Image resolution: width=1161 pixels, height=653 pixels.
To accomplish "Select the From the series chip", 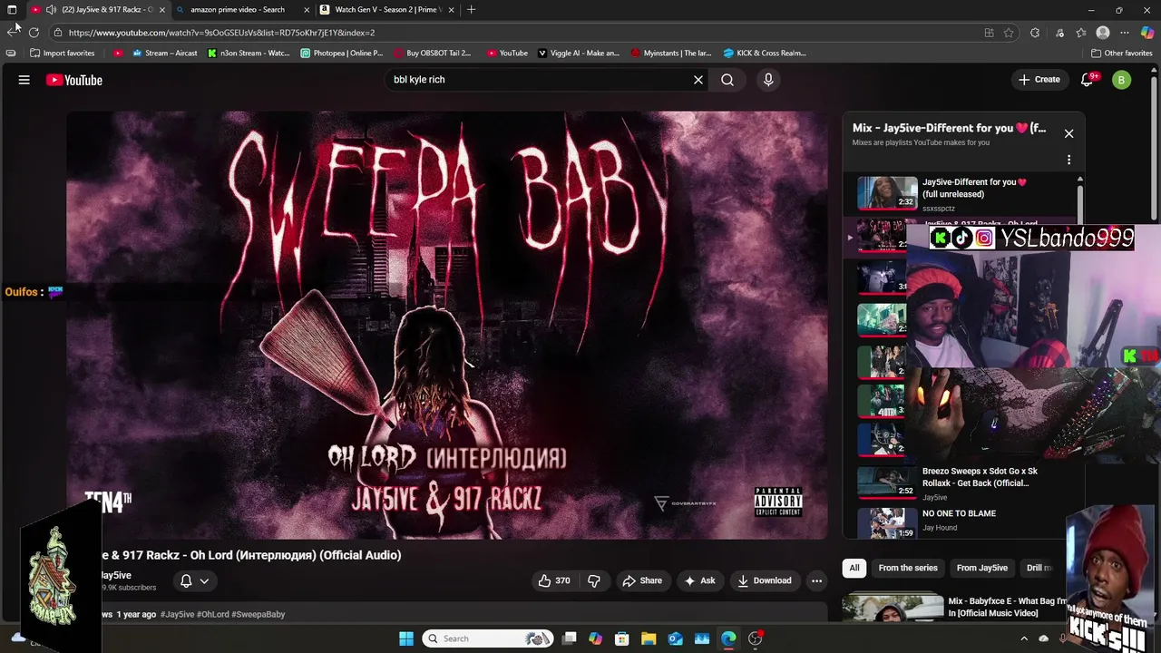I will (x=908, y=568).
